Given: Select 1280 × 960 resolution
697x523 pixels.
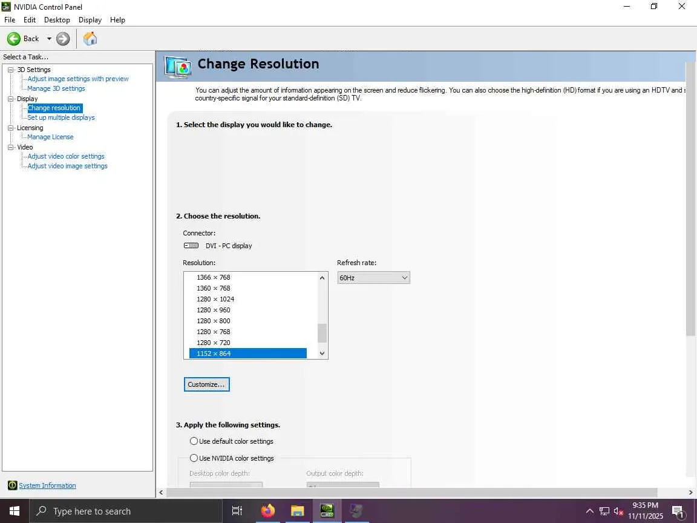Looking at the screenshot, I should tap(214, 310).
